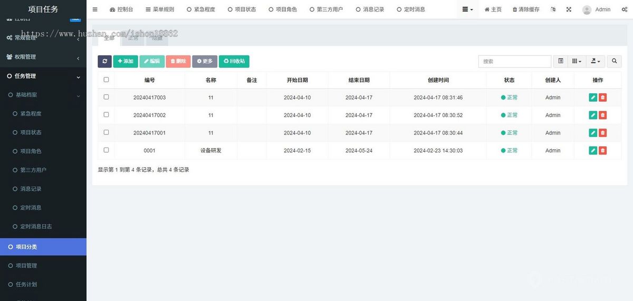Toggle card view icon button
This screenshot has width=633, height=301.
561,61
